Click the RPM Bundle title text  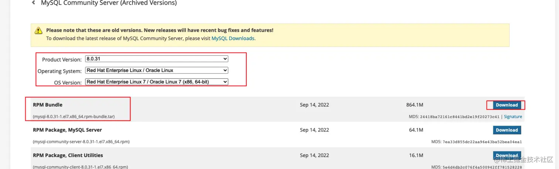(48, 105)
